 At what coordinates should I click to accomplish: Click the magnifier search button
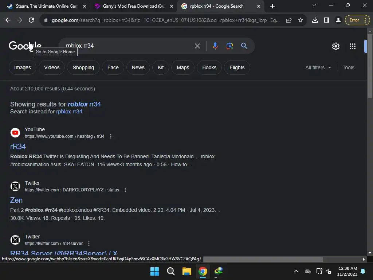(x=244, y=46)
